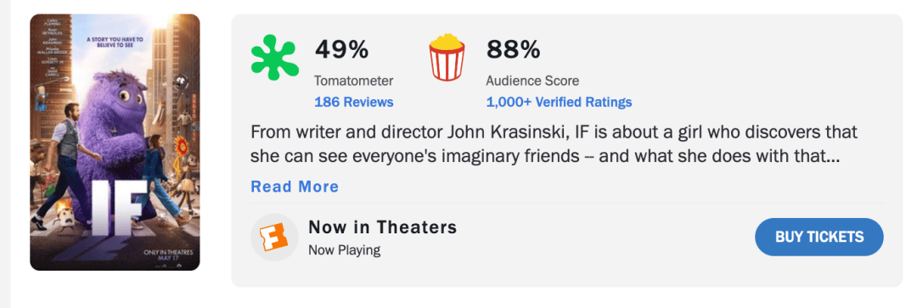Click the green splat Tomatometer icon
The height and width of the screenshot is (308, 917).
275,58
